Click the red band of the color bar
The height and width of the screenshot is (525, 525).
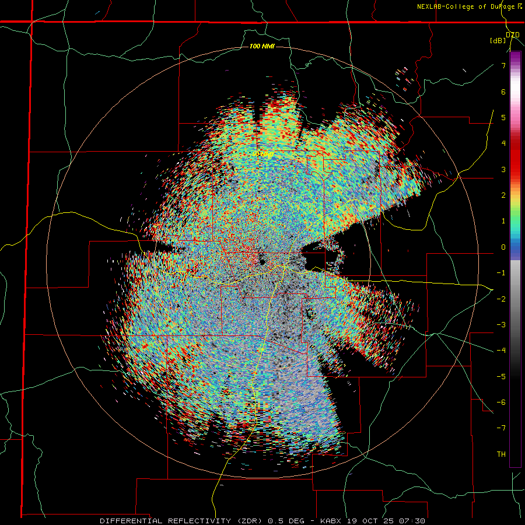515,157
